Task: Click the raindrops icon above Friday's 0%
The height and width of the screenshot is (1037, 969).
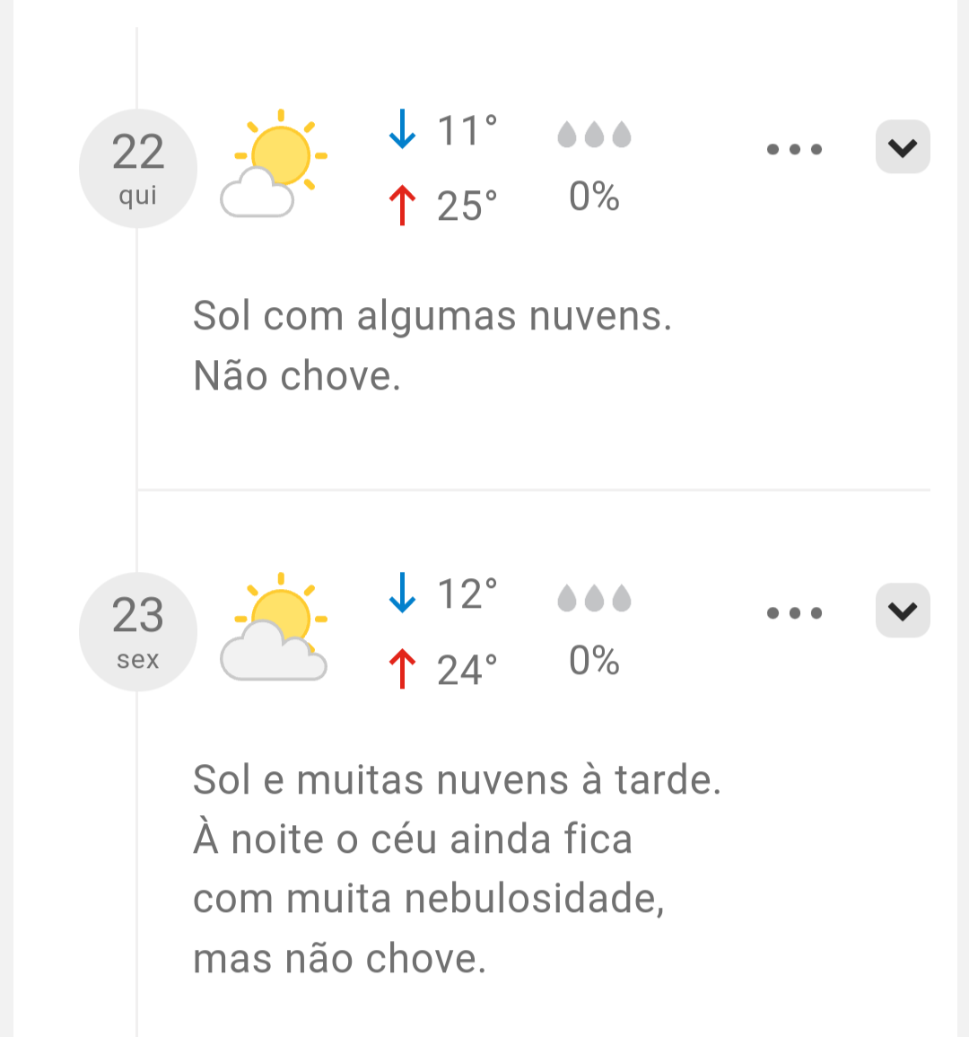Action: point(594,598)
